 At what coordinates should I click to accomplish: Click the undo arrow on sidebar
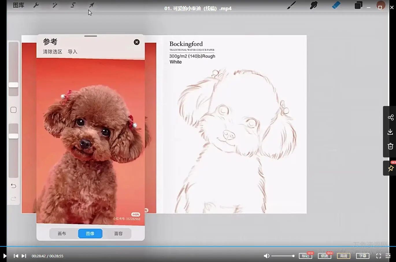click(x=13, y=186)
